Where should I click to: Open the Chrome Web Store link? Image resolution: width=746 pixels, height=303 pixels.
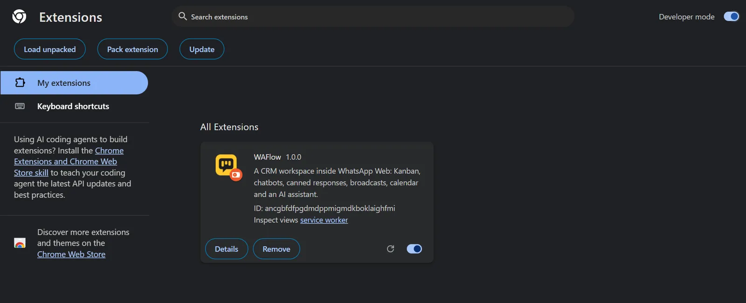point(71,255)
